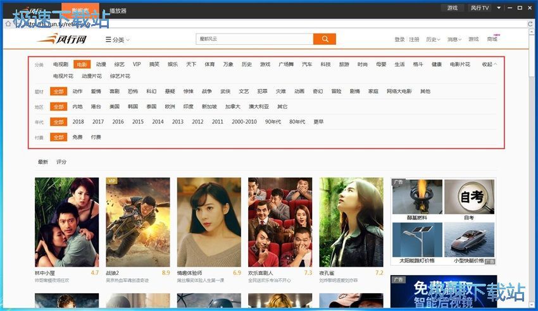Select 全部 in the 题材 row
This screenshot has height=311, width=538.
click(x=58, y=92)
